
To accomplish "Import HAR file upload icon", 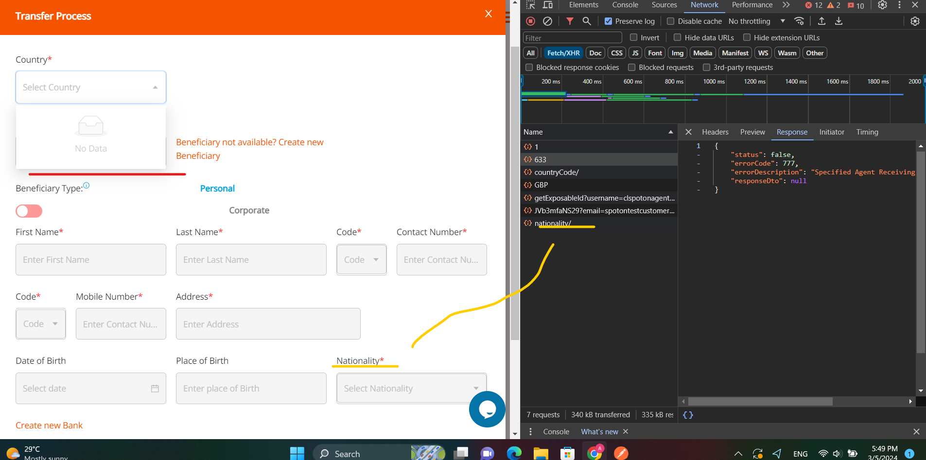I will [x=821, y=21].
